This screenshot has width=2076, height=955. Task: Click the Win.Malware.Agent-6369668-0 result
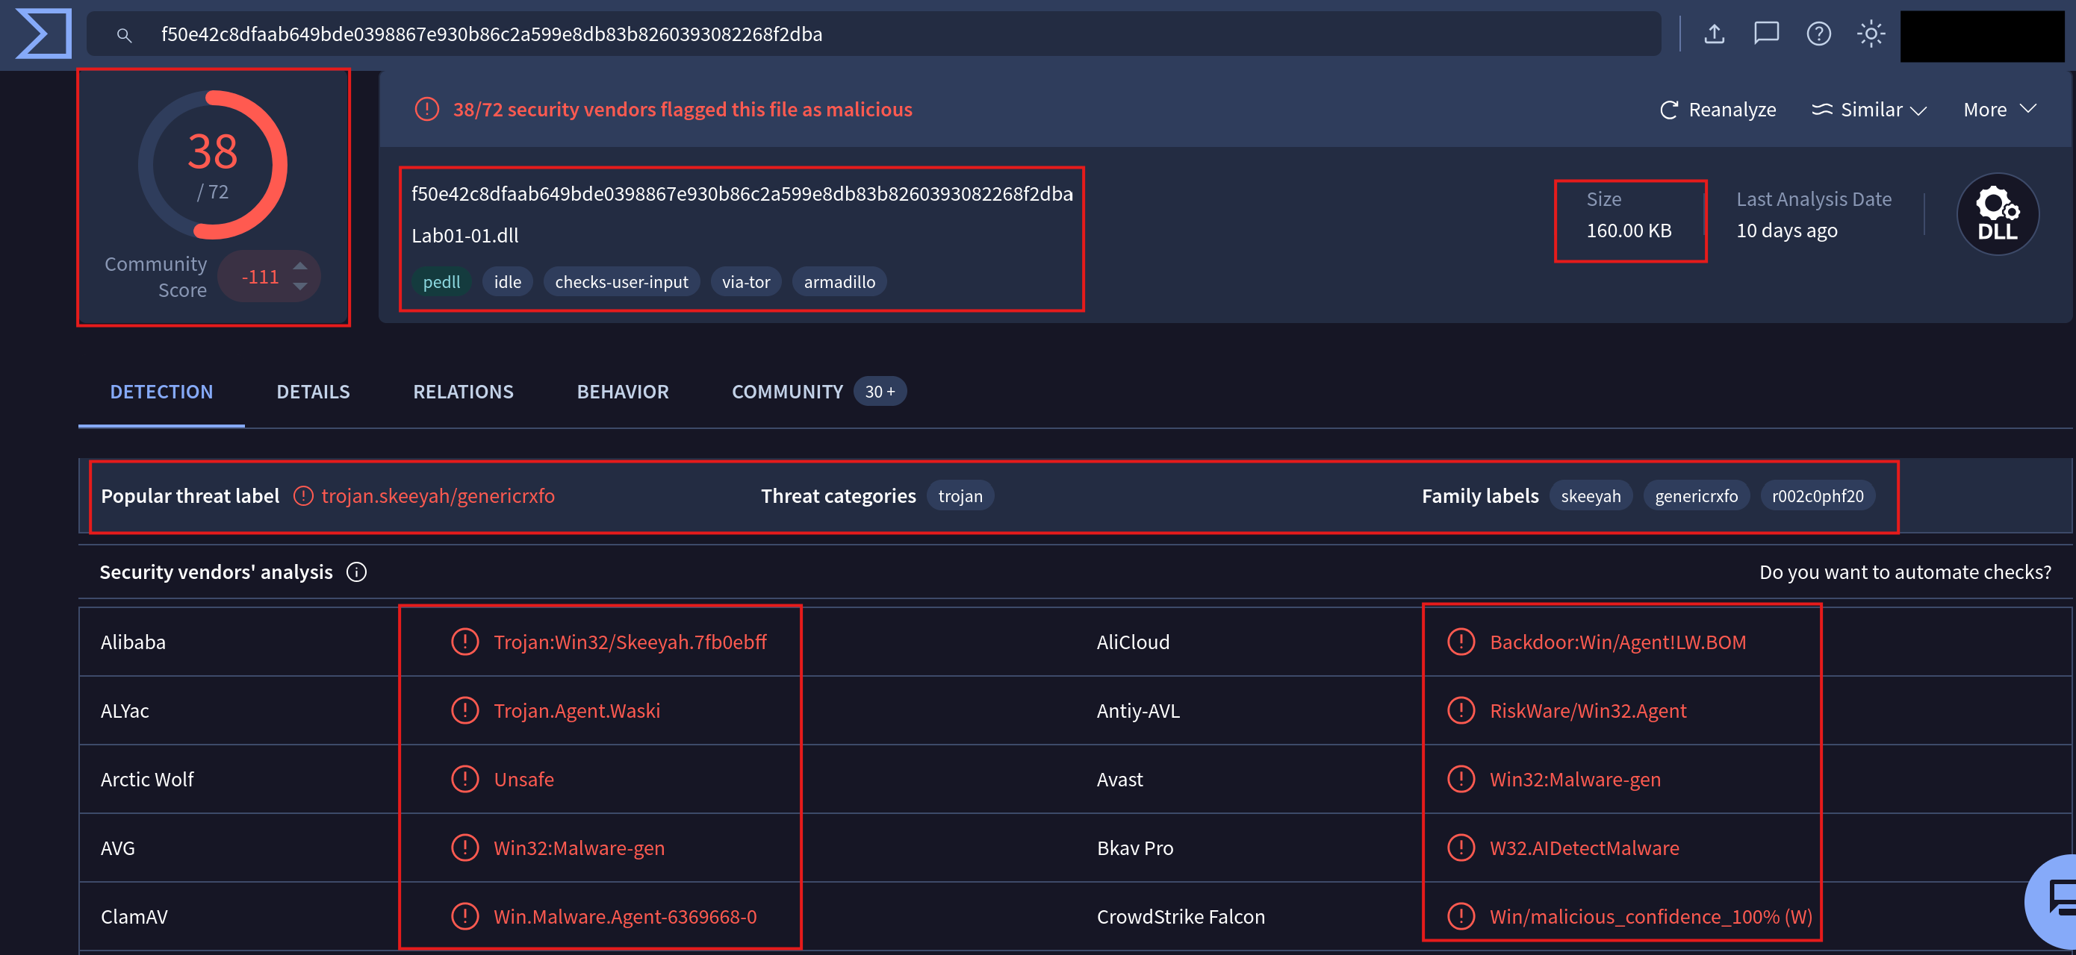pyautogui.click(x=625, y=916)
